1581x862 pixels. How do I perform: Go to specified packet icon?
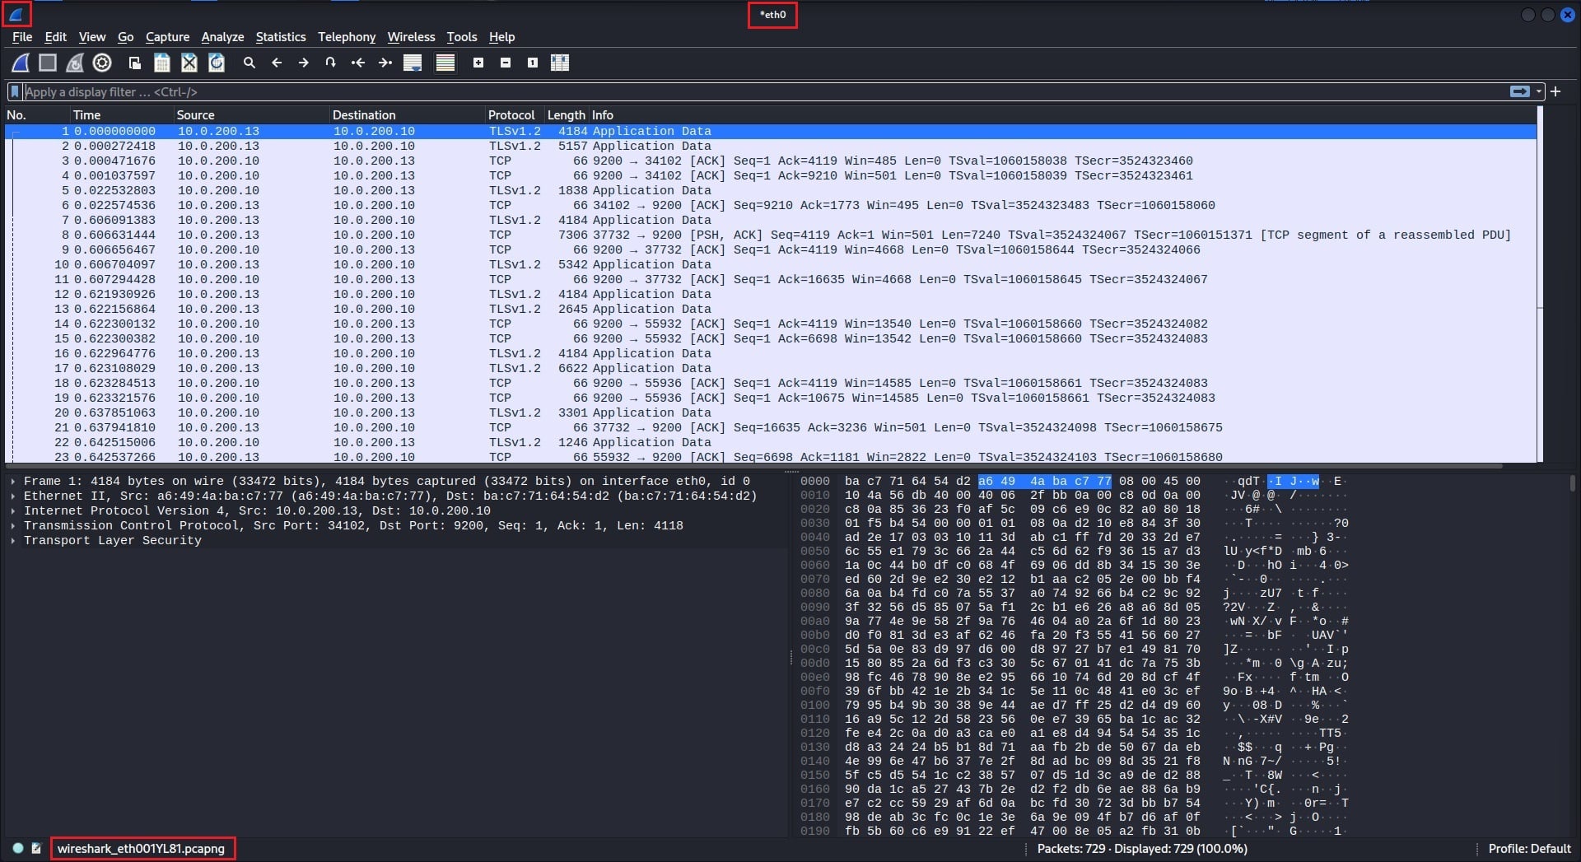(330, 63)
